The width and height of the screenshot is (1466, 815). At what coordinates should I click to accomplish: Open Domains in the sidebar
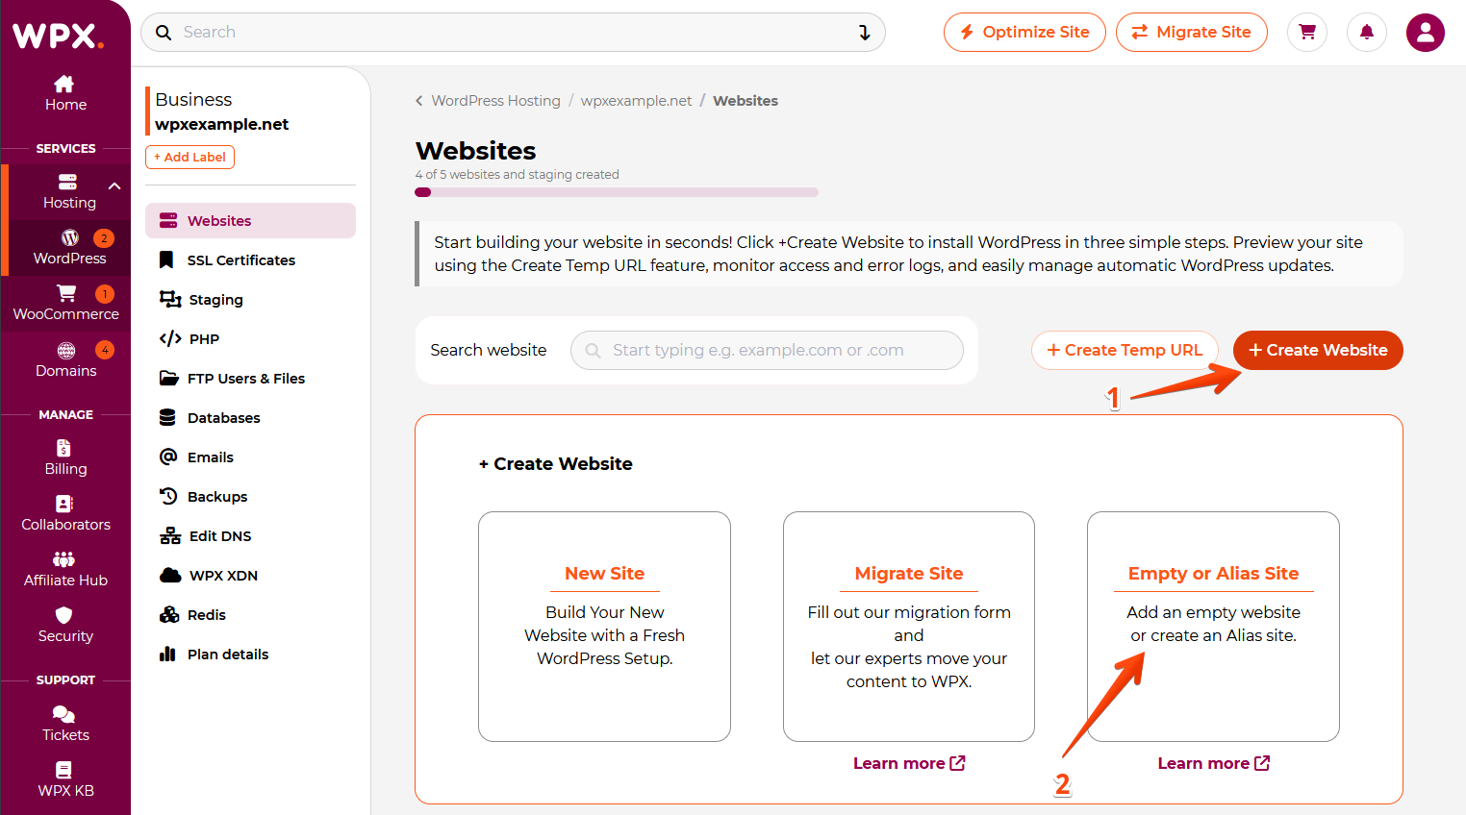coord(66,359)
